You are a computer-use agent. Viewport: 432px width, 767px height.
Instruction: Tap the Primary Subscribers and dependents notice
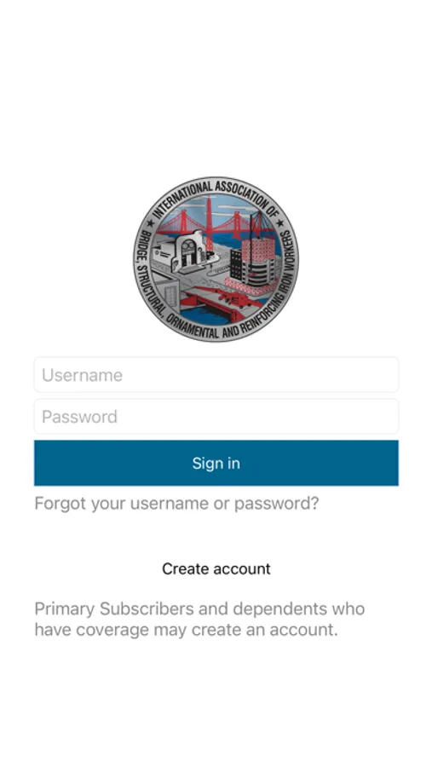tap(199, 619)
